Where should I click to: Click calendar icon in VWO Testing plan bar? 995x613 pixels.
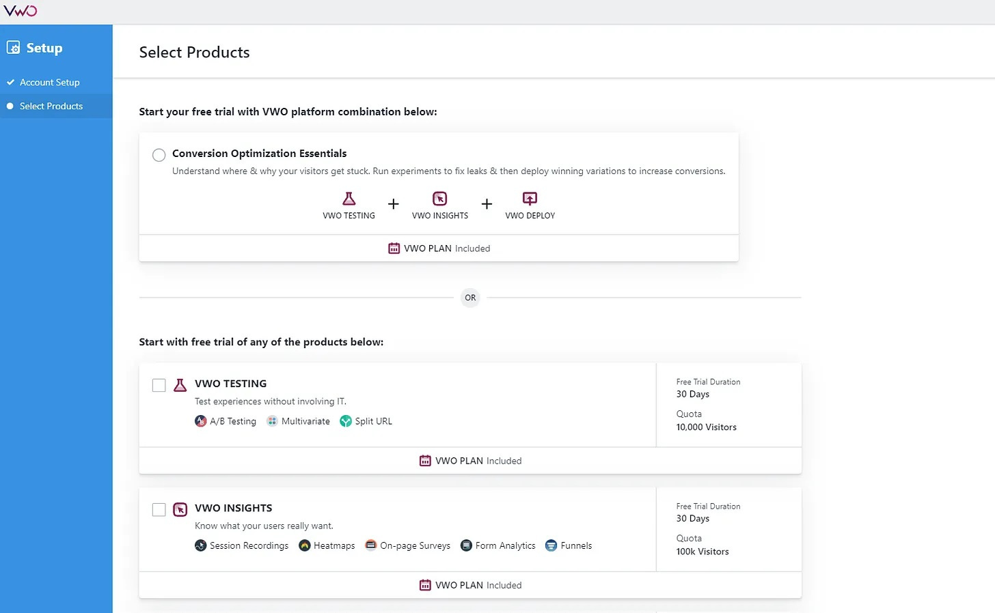click(x=425, y=461)
